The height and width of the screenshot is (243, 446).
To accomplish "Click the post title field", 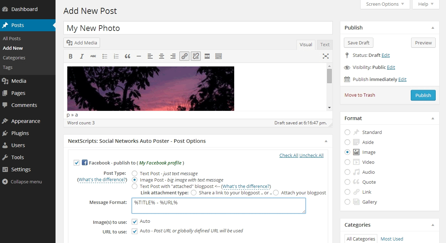I will coord(198,28).
